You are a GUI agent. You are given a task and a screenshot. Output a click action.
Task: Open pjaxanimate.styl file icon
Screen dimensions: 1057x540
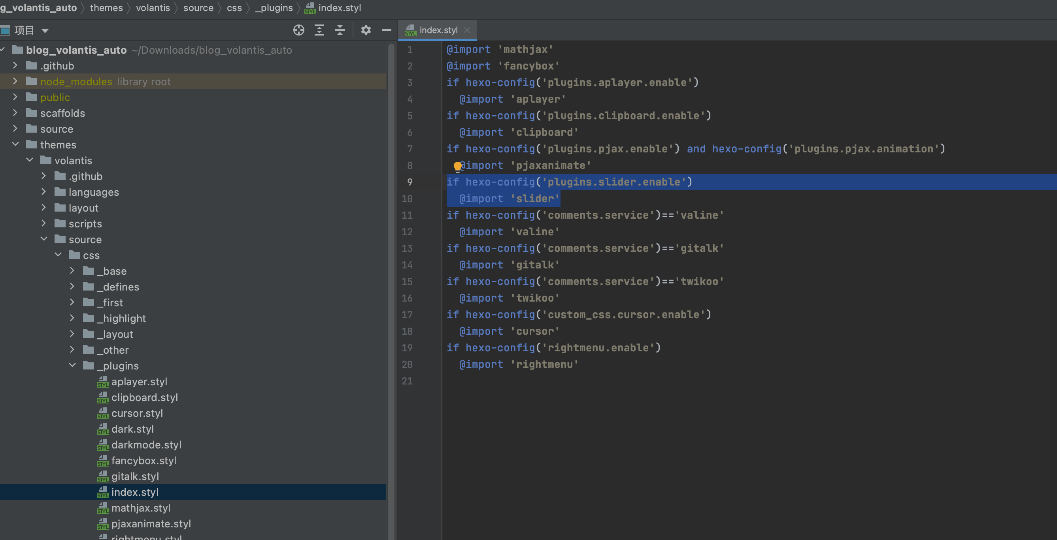[103, 523]
